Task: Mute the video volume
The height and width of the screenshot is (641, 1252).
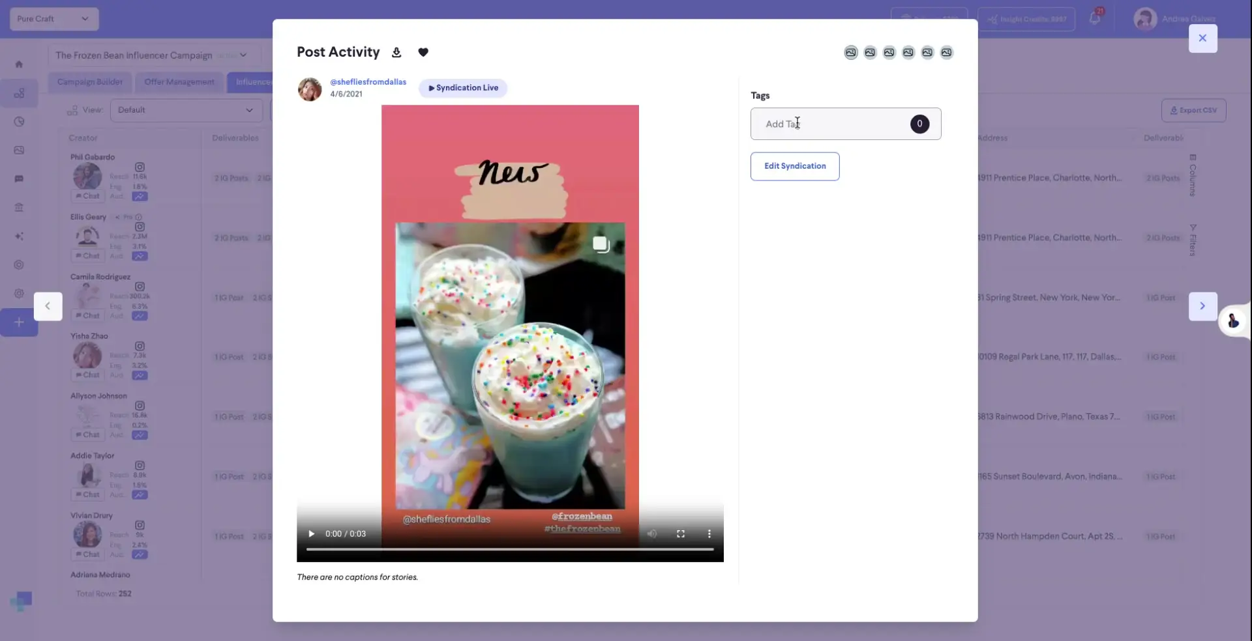Action: (652, 534)
